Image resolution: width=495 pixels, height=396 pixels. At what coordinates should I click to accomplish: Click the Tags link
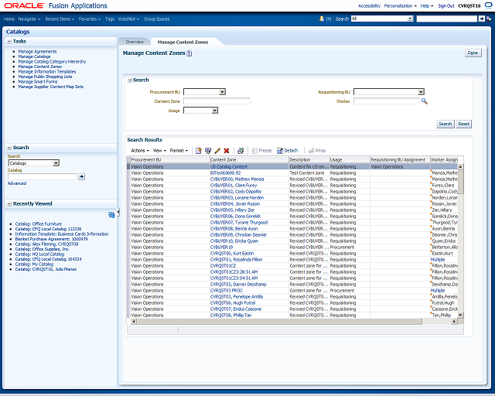tap(110, 19)
